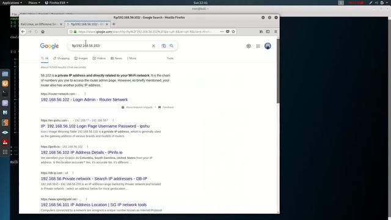This screenshot has height=220, width=391.
Task: Open options menu for router-network.com result
Action: 85,94
